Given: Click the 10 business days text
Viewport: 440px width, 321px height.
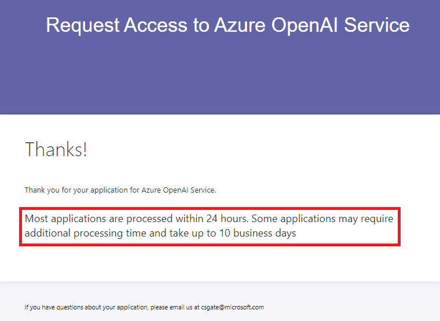Looking at the screenshot, I should point(258,233).
